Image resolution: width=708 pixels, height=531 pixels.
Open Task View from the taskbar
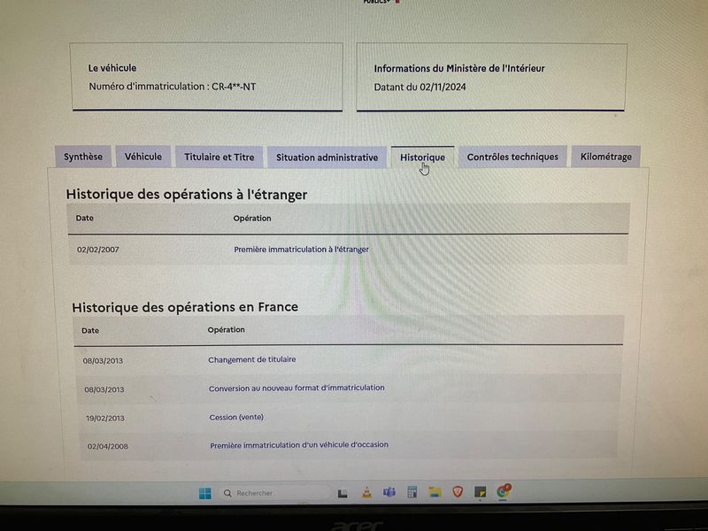pyautogui.click(x=342, y=494)
